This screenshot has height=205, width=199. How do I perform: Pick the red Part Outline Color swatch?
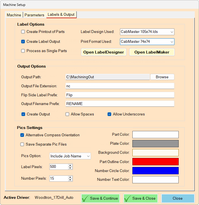(156, 162)
